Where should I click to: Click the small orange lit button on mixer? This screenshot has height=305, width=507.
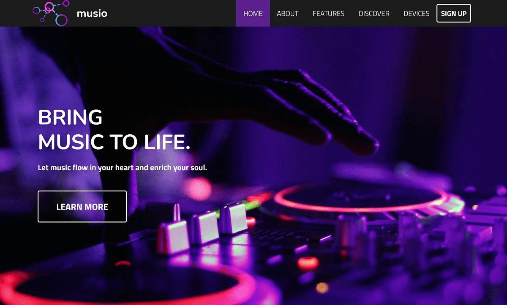322,288
